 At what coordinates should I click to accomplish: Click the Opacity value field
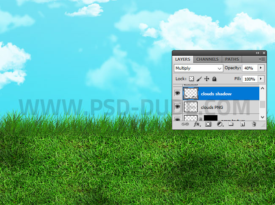tap(249, 68)
